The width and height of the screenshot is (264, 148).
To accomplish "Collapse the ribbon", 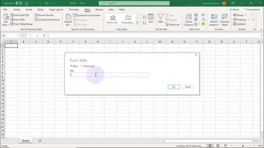I will pos(262,29).
